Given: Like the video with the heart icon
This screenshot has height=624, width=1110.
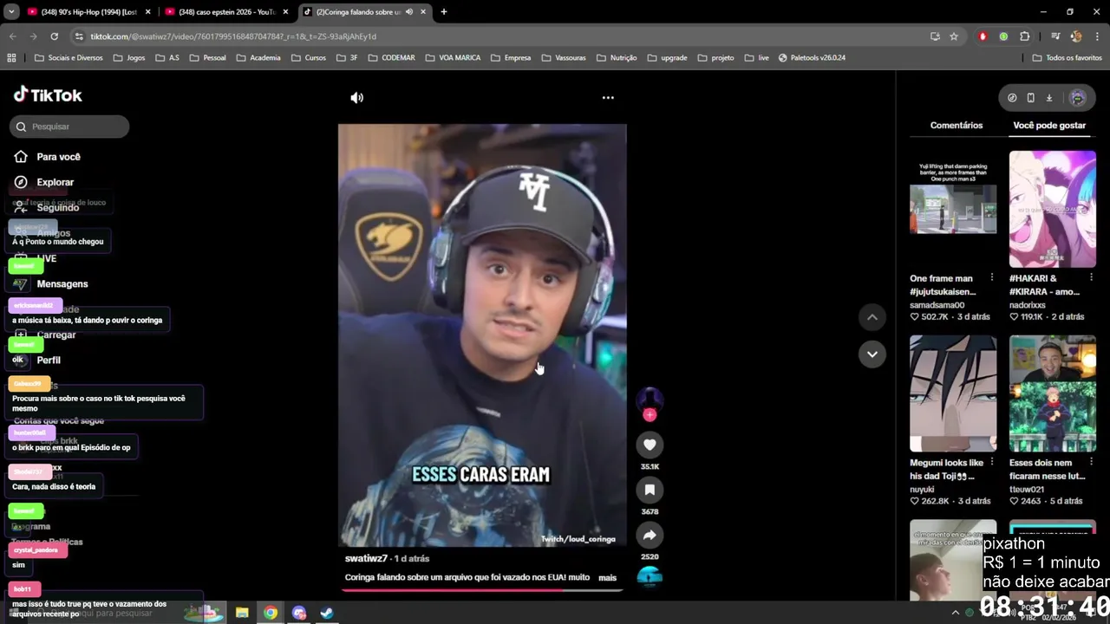Looking at the screenshot, I should pos(650,445).
